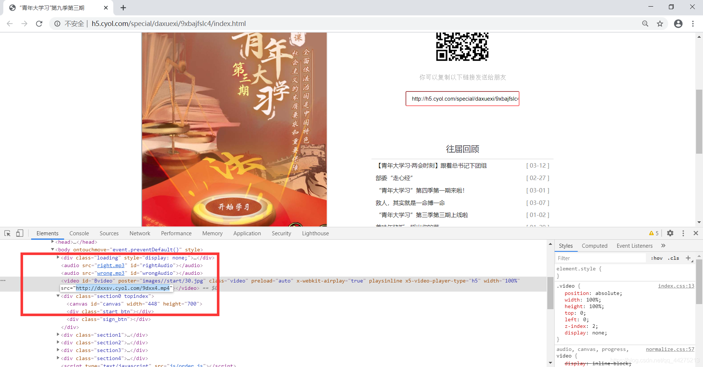Viewport: 703px width, 367px height.
Task: Collapse the body element node
Action: pos(53,250)
